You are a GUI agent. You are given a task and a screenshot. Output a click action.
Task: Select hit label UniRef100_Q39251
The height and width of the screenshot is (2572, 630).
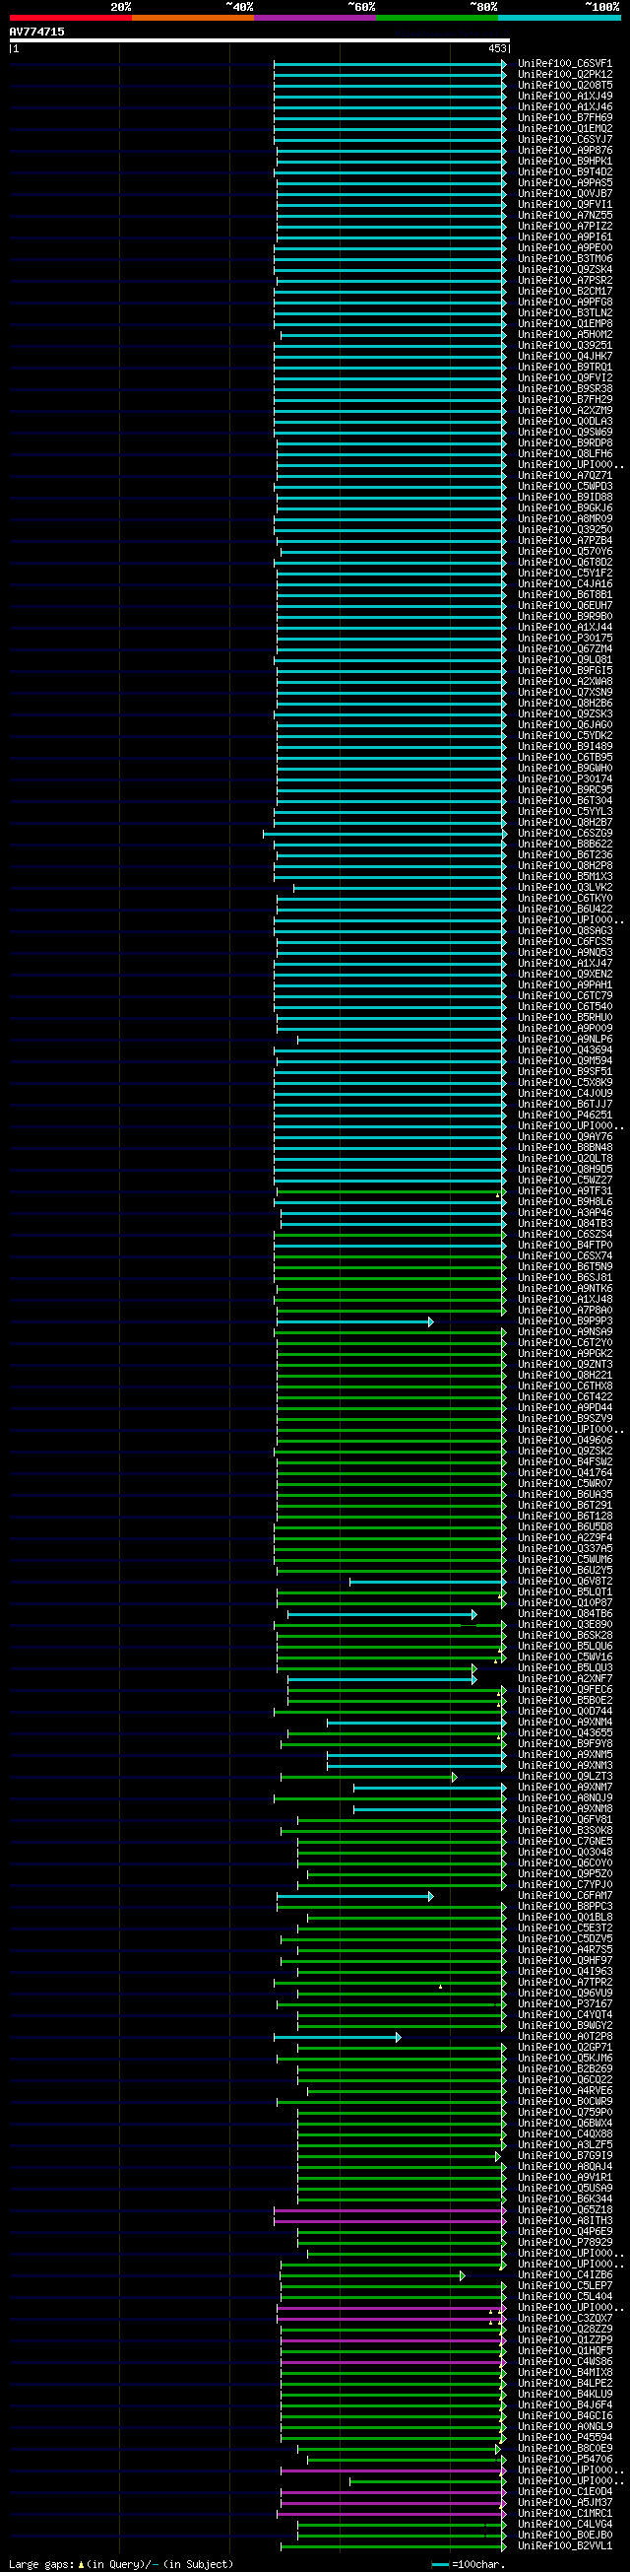pos(565,346)
